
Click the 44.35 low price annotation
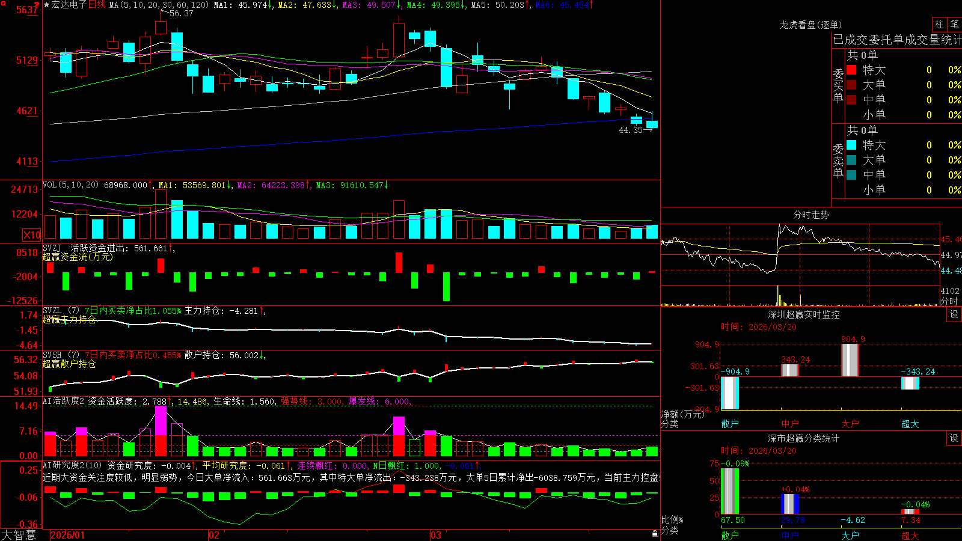(631, 130)
